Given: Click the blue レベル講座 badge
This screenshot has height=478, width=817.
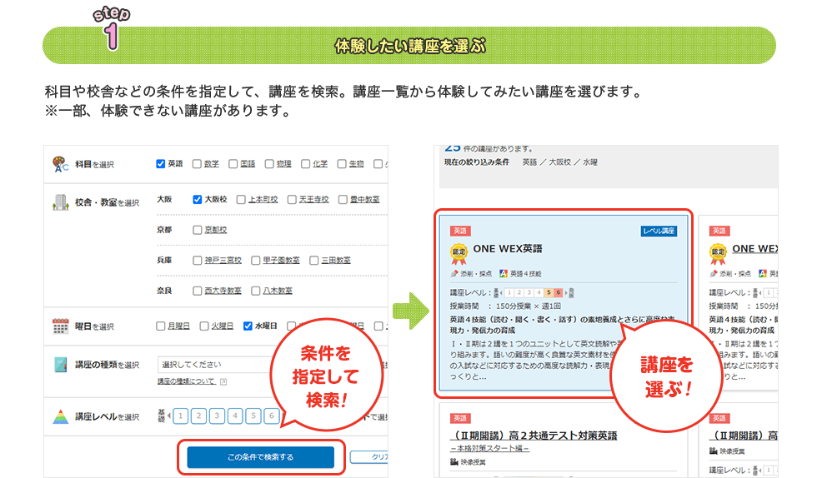Looking at the screenshot, I should coord(659,231).
